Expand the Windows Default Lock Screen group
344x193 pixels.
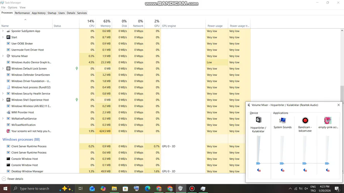click(3, 69)
